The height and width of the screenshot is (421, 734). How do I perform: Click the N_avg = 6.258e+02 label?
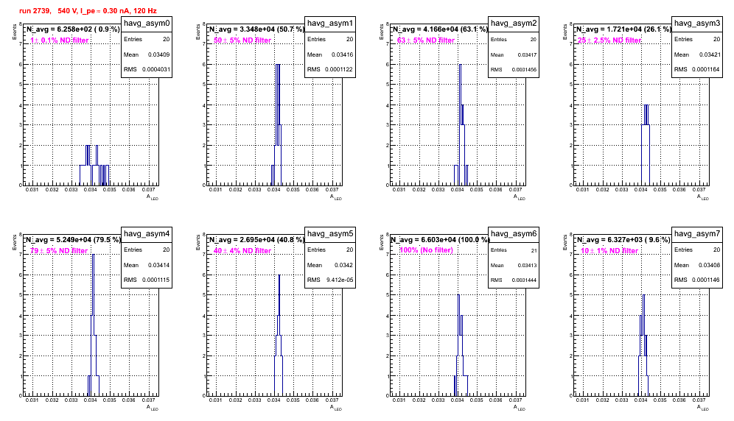[x=72, y=29]
